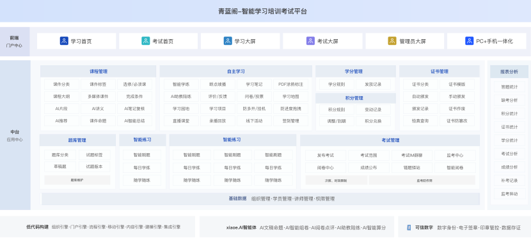Click the 智能阅卷 cell

(455, 167)
